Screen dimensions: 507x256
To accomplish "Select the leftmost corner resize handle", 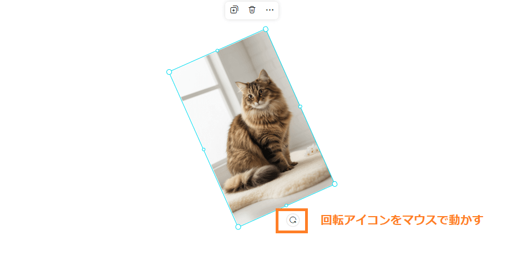I will click(x=169, y=72).
